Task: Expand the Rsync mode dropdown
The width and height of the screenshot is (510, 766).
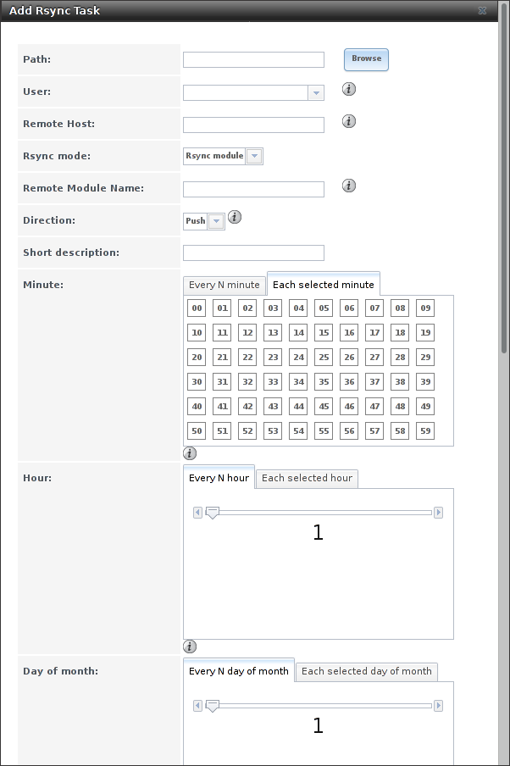Action: click(254, 156)
